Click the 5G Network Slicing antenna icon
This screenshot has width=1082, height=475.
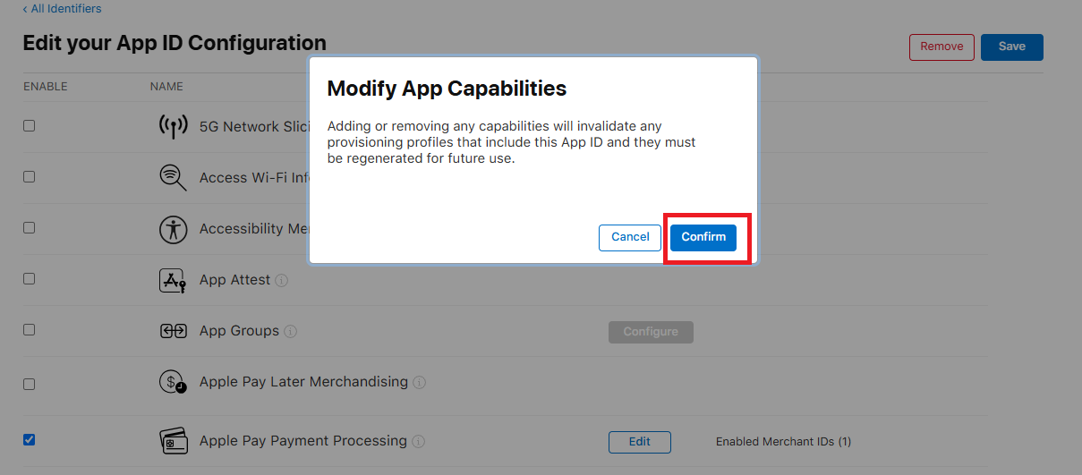pyautogui.click(x=173, y=127)
